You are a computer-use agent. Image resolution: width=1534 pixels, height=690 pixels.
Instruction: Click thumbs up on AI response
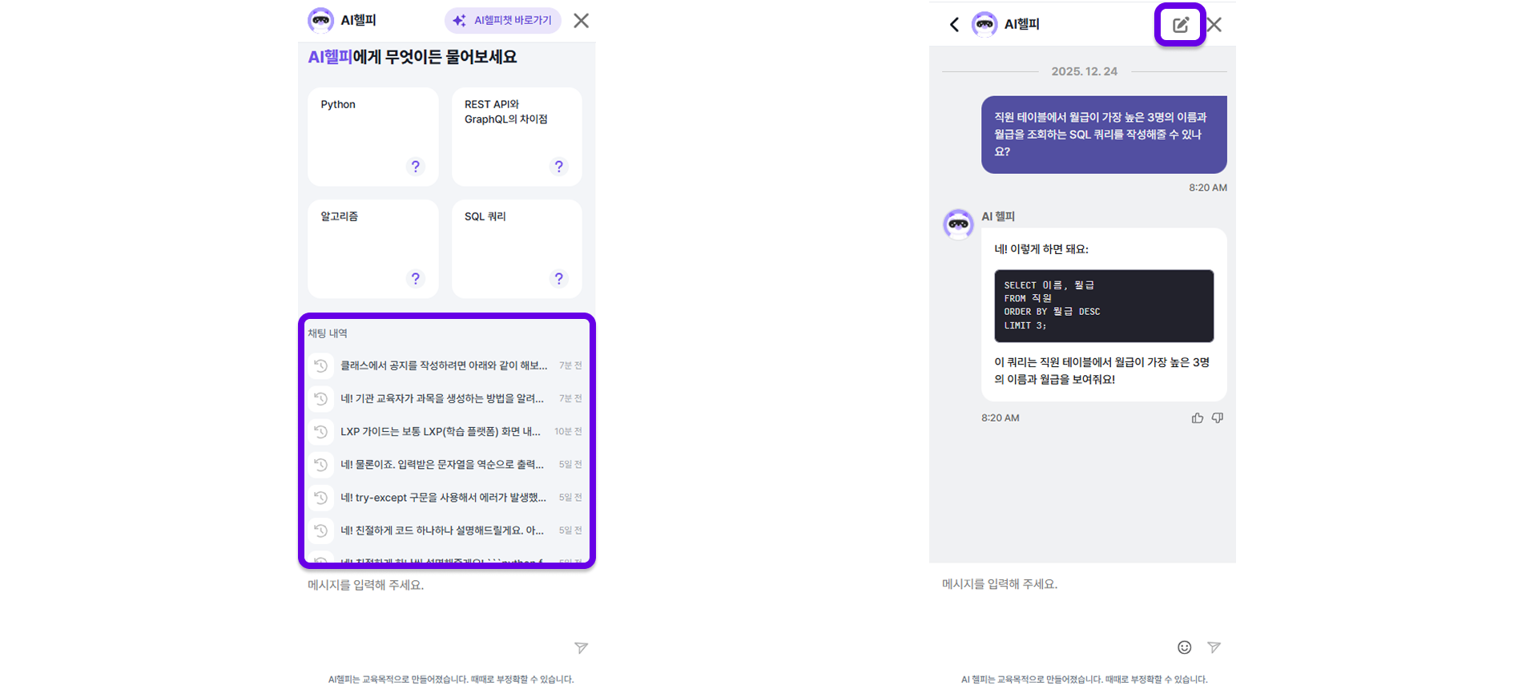[1197, 418]
